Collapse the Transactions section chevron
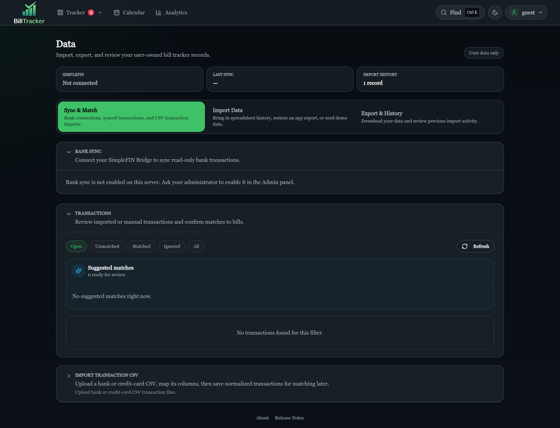560x428 pixels. pyautogui.click(x=69, y=214)
